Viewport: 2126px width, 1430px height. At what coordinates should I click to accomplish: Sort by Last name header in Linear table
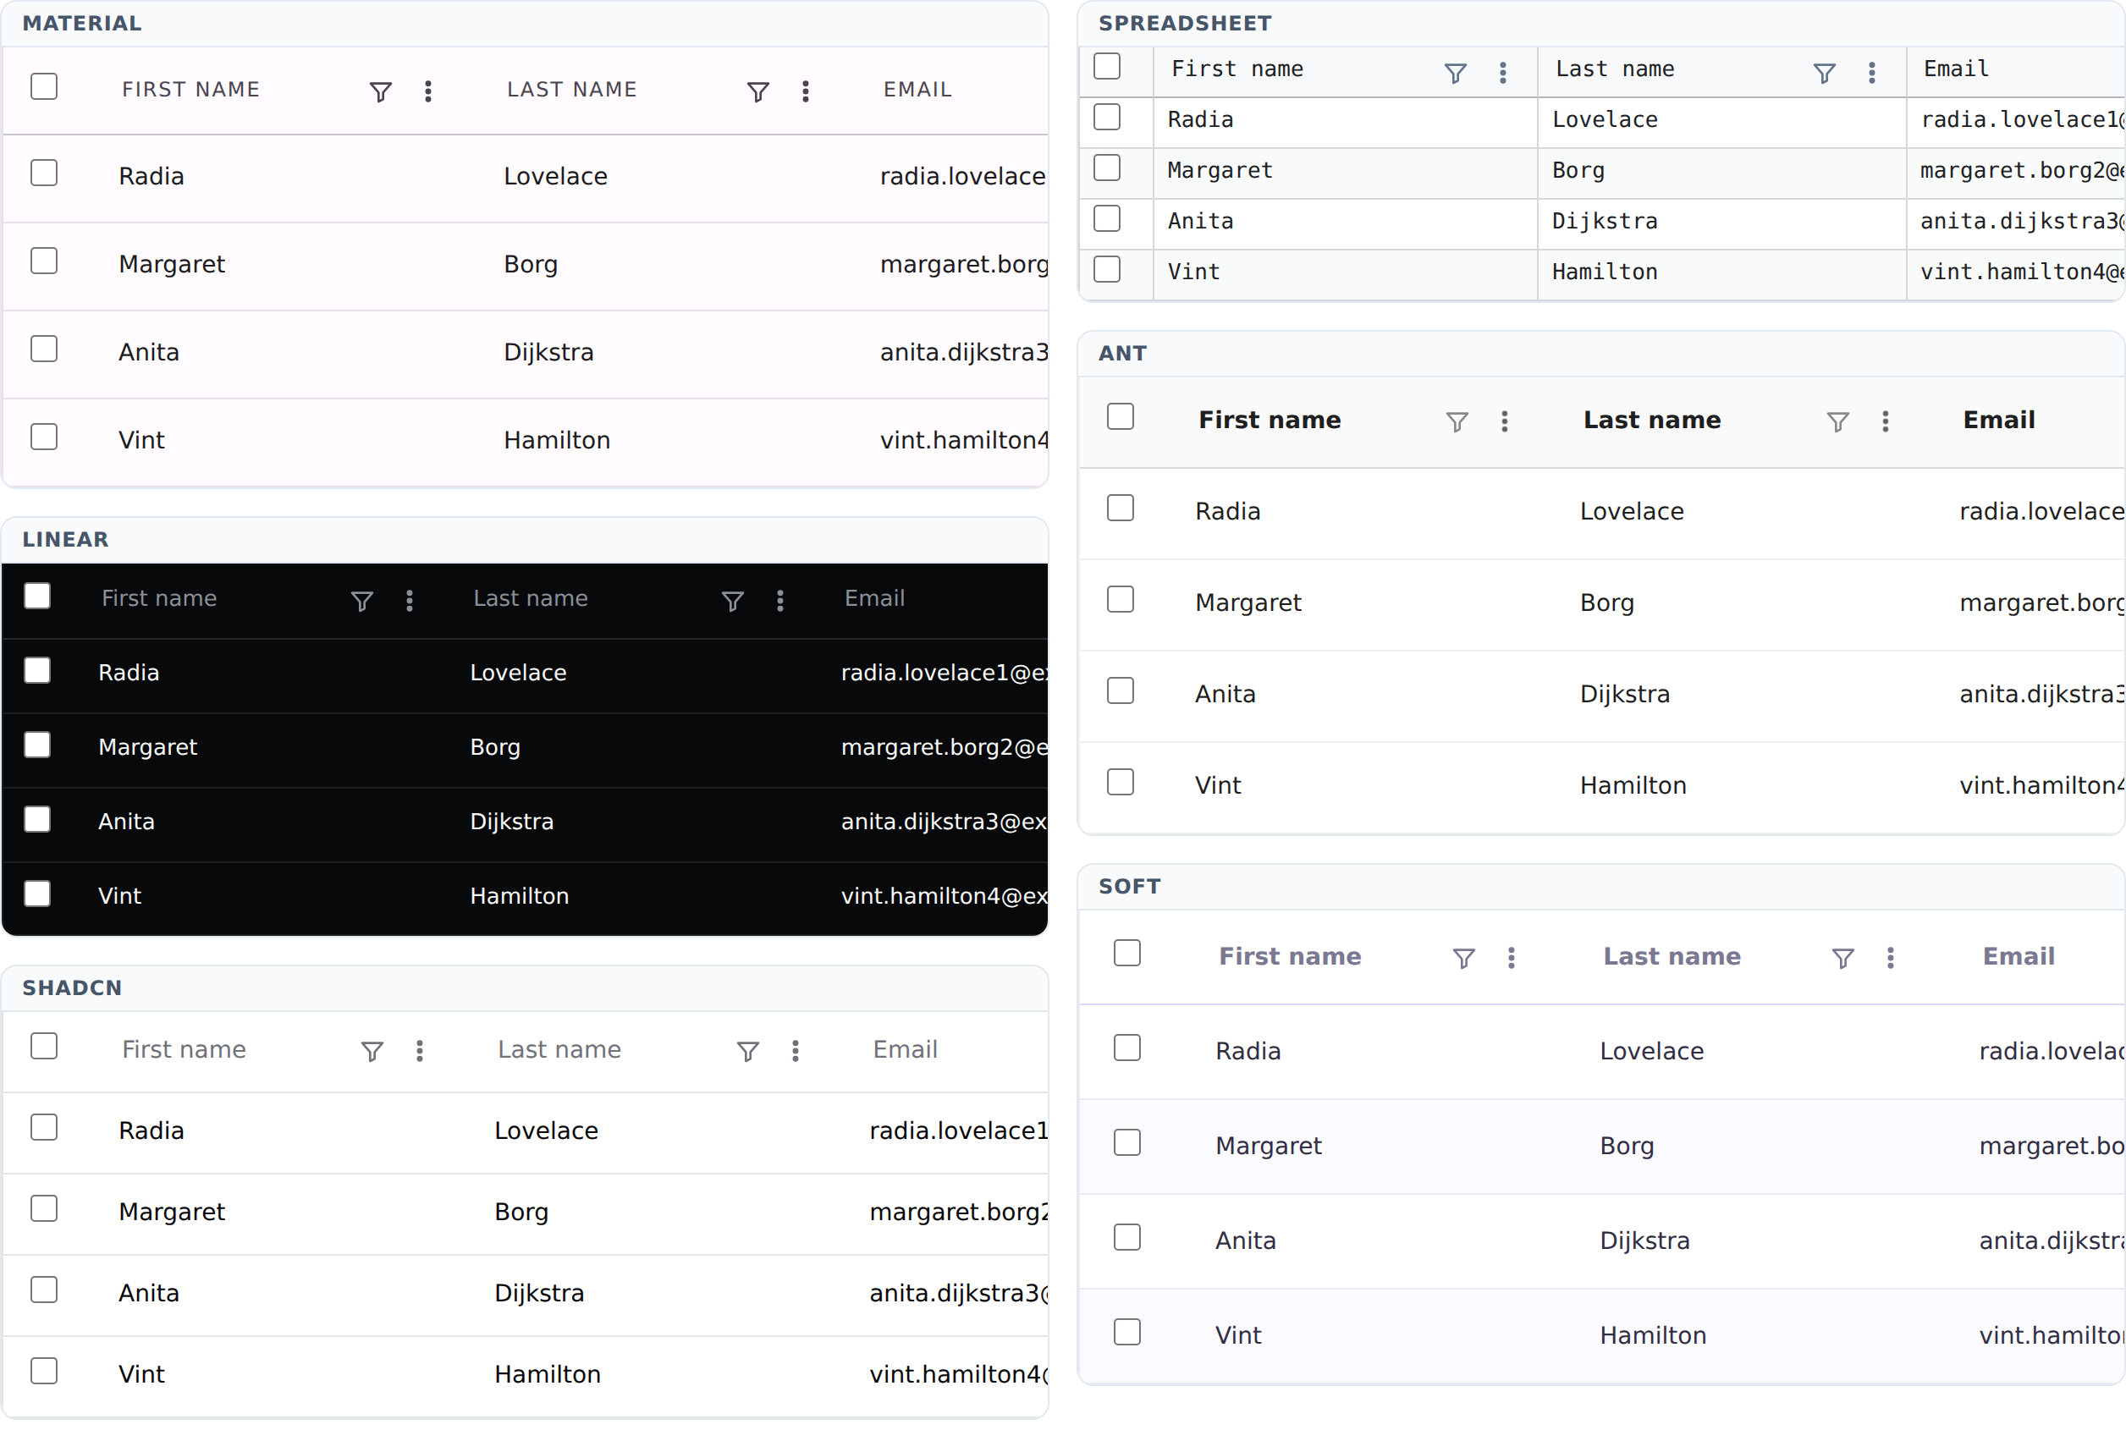coord(531,599)
